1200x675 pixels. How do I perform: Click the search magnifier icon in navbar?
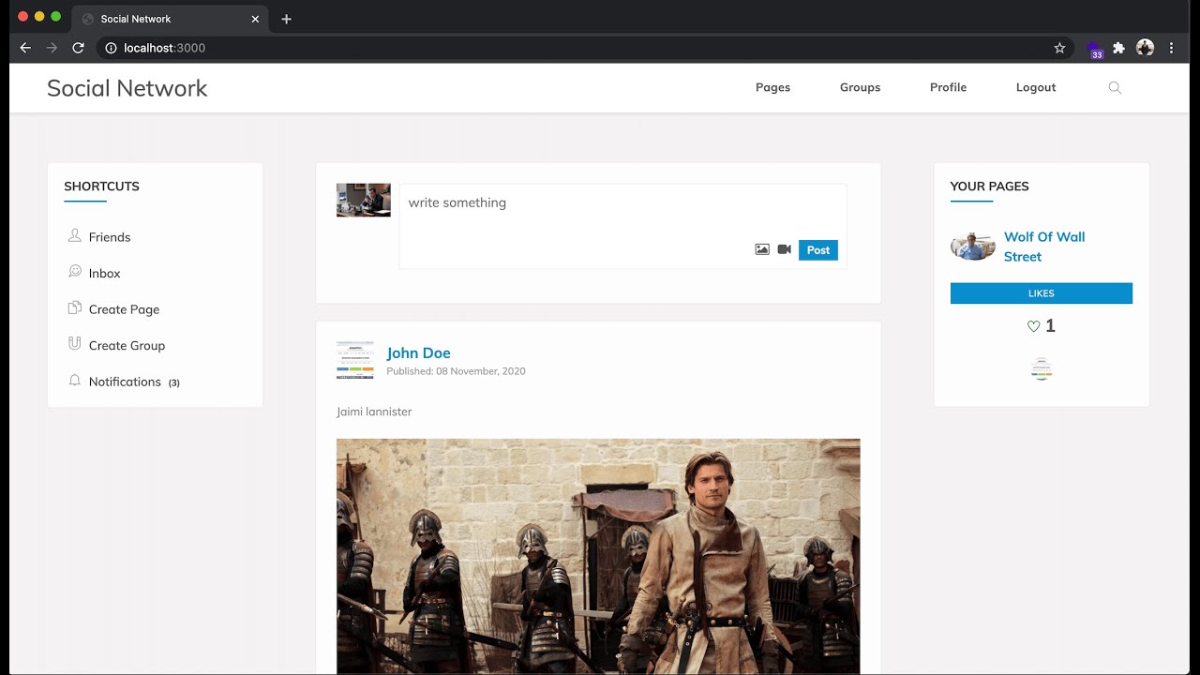click(1115, 87)
